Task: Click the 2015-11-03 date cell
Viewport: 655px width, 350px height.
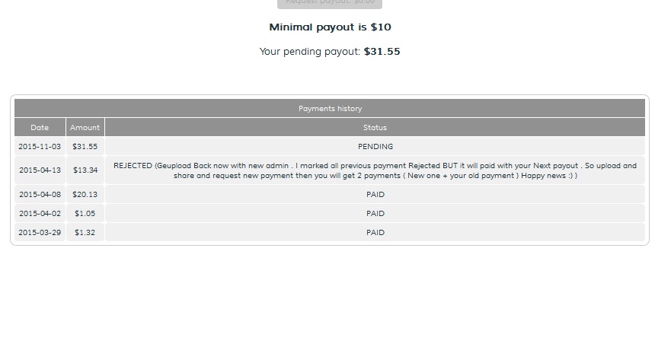Action: click(x=40, y=146)
